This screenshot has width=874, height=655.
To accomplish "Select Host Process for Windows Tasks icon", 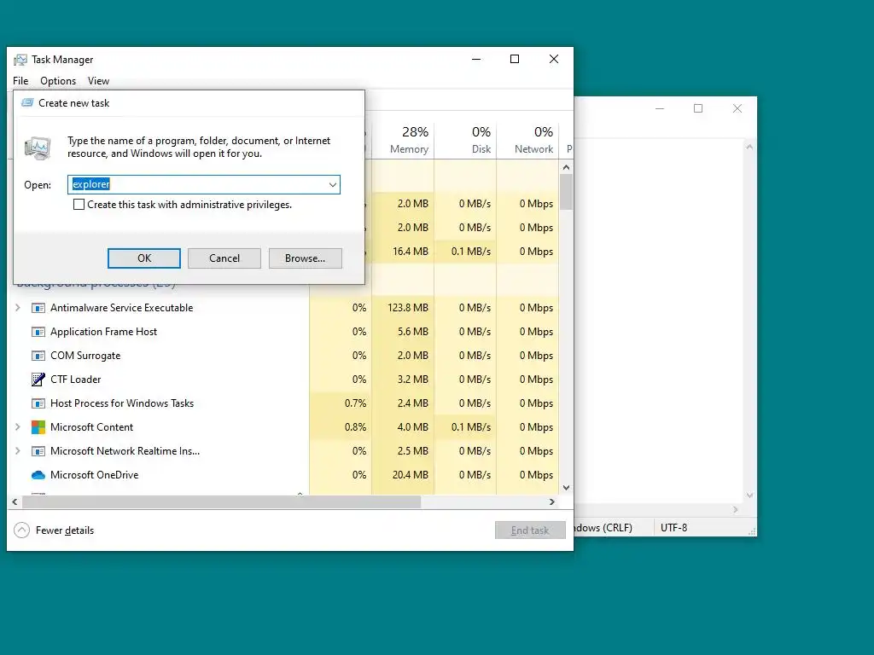I will point(38,403).
